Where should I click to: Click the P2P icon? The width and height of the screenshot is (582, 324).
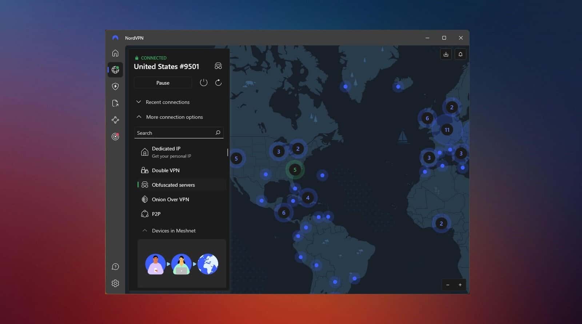[144, 214]
